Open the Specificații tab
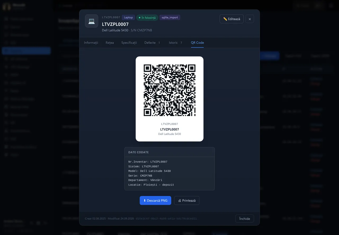 (x=129, y=43)
